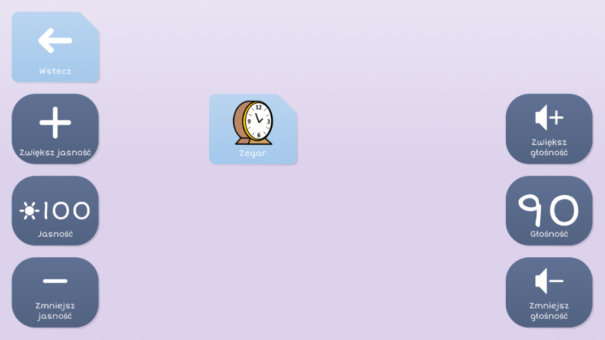This screenshot has height=340, width=605.
Task: Click the speaker plus volume icon
Action: pos(549,118)
